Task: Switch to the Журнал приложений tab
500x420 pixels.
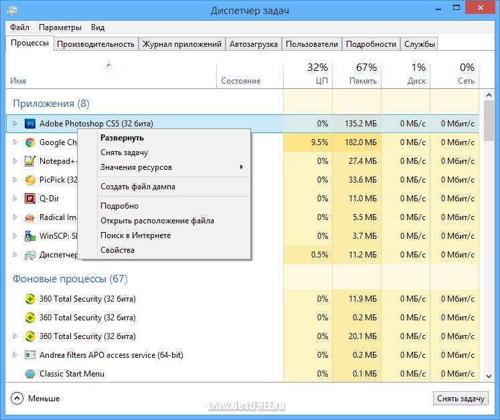Action: coord(182,44)
